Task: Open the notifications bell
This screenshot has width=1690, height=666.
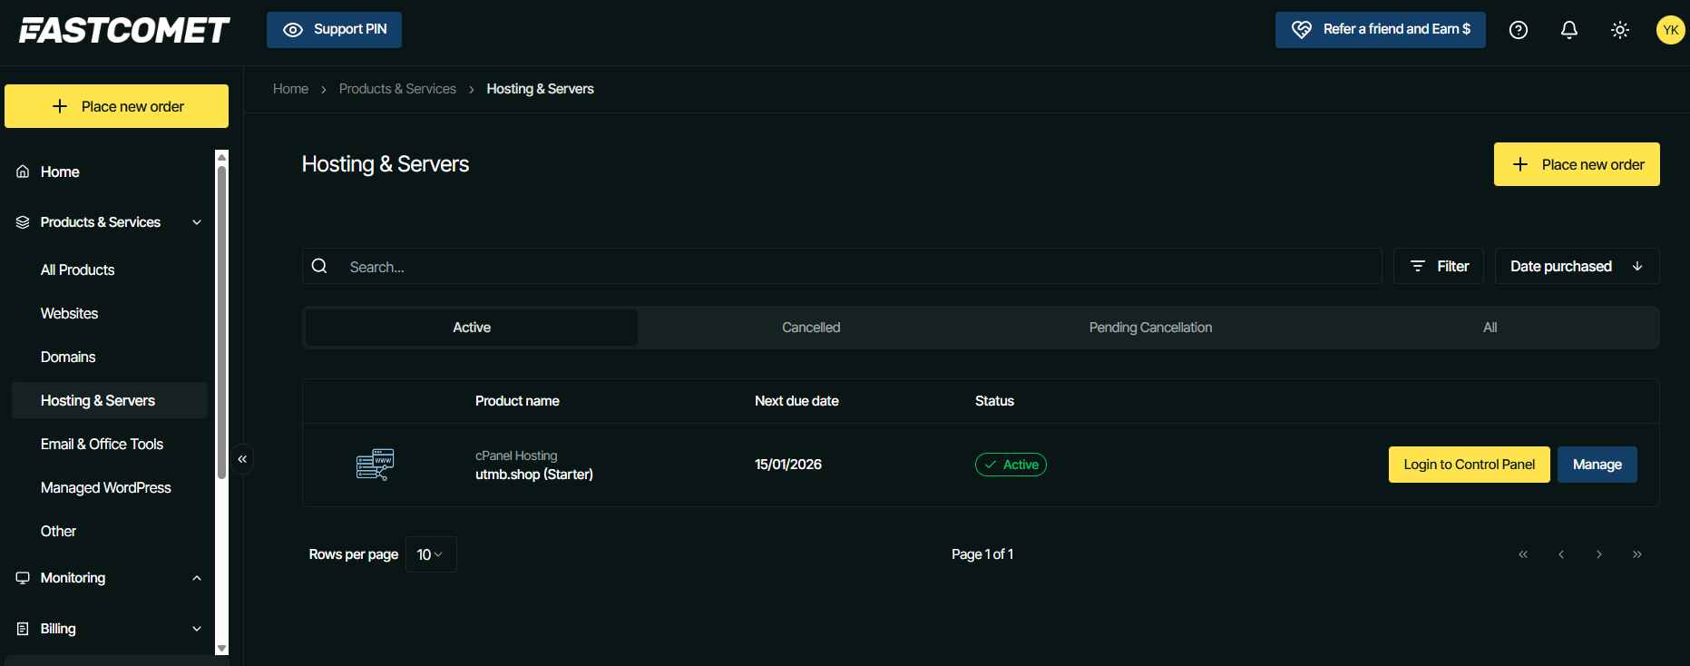Action: [x=1569, y=30]
